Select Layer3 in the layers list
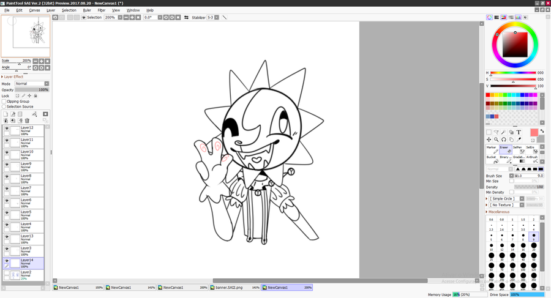551x298 pixels. coord(23,251)
